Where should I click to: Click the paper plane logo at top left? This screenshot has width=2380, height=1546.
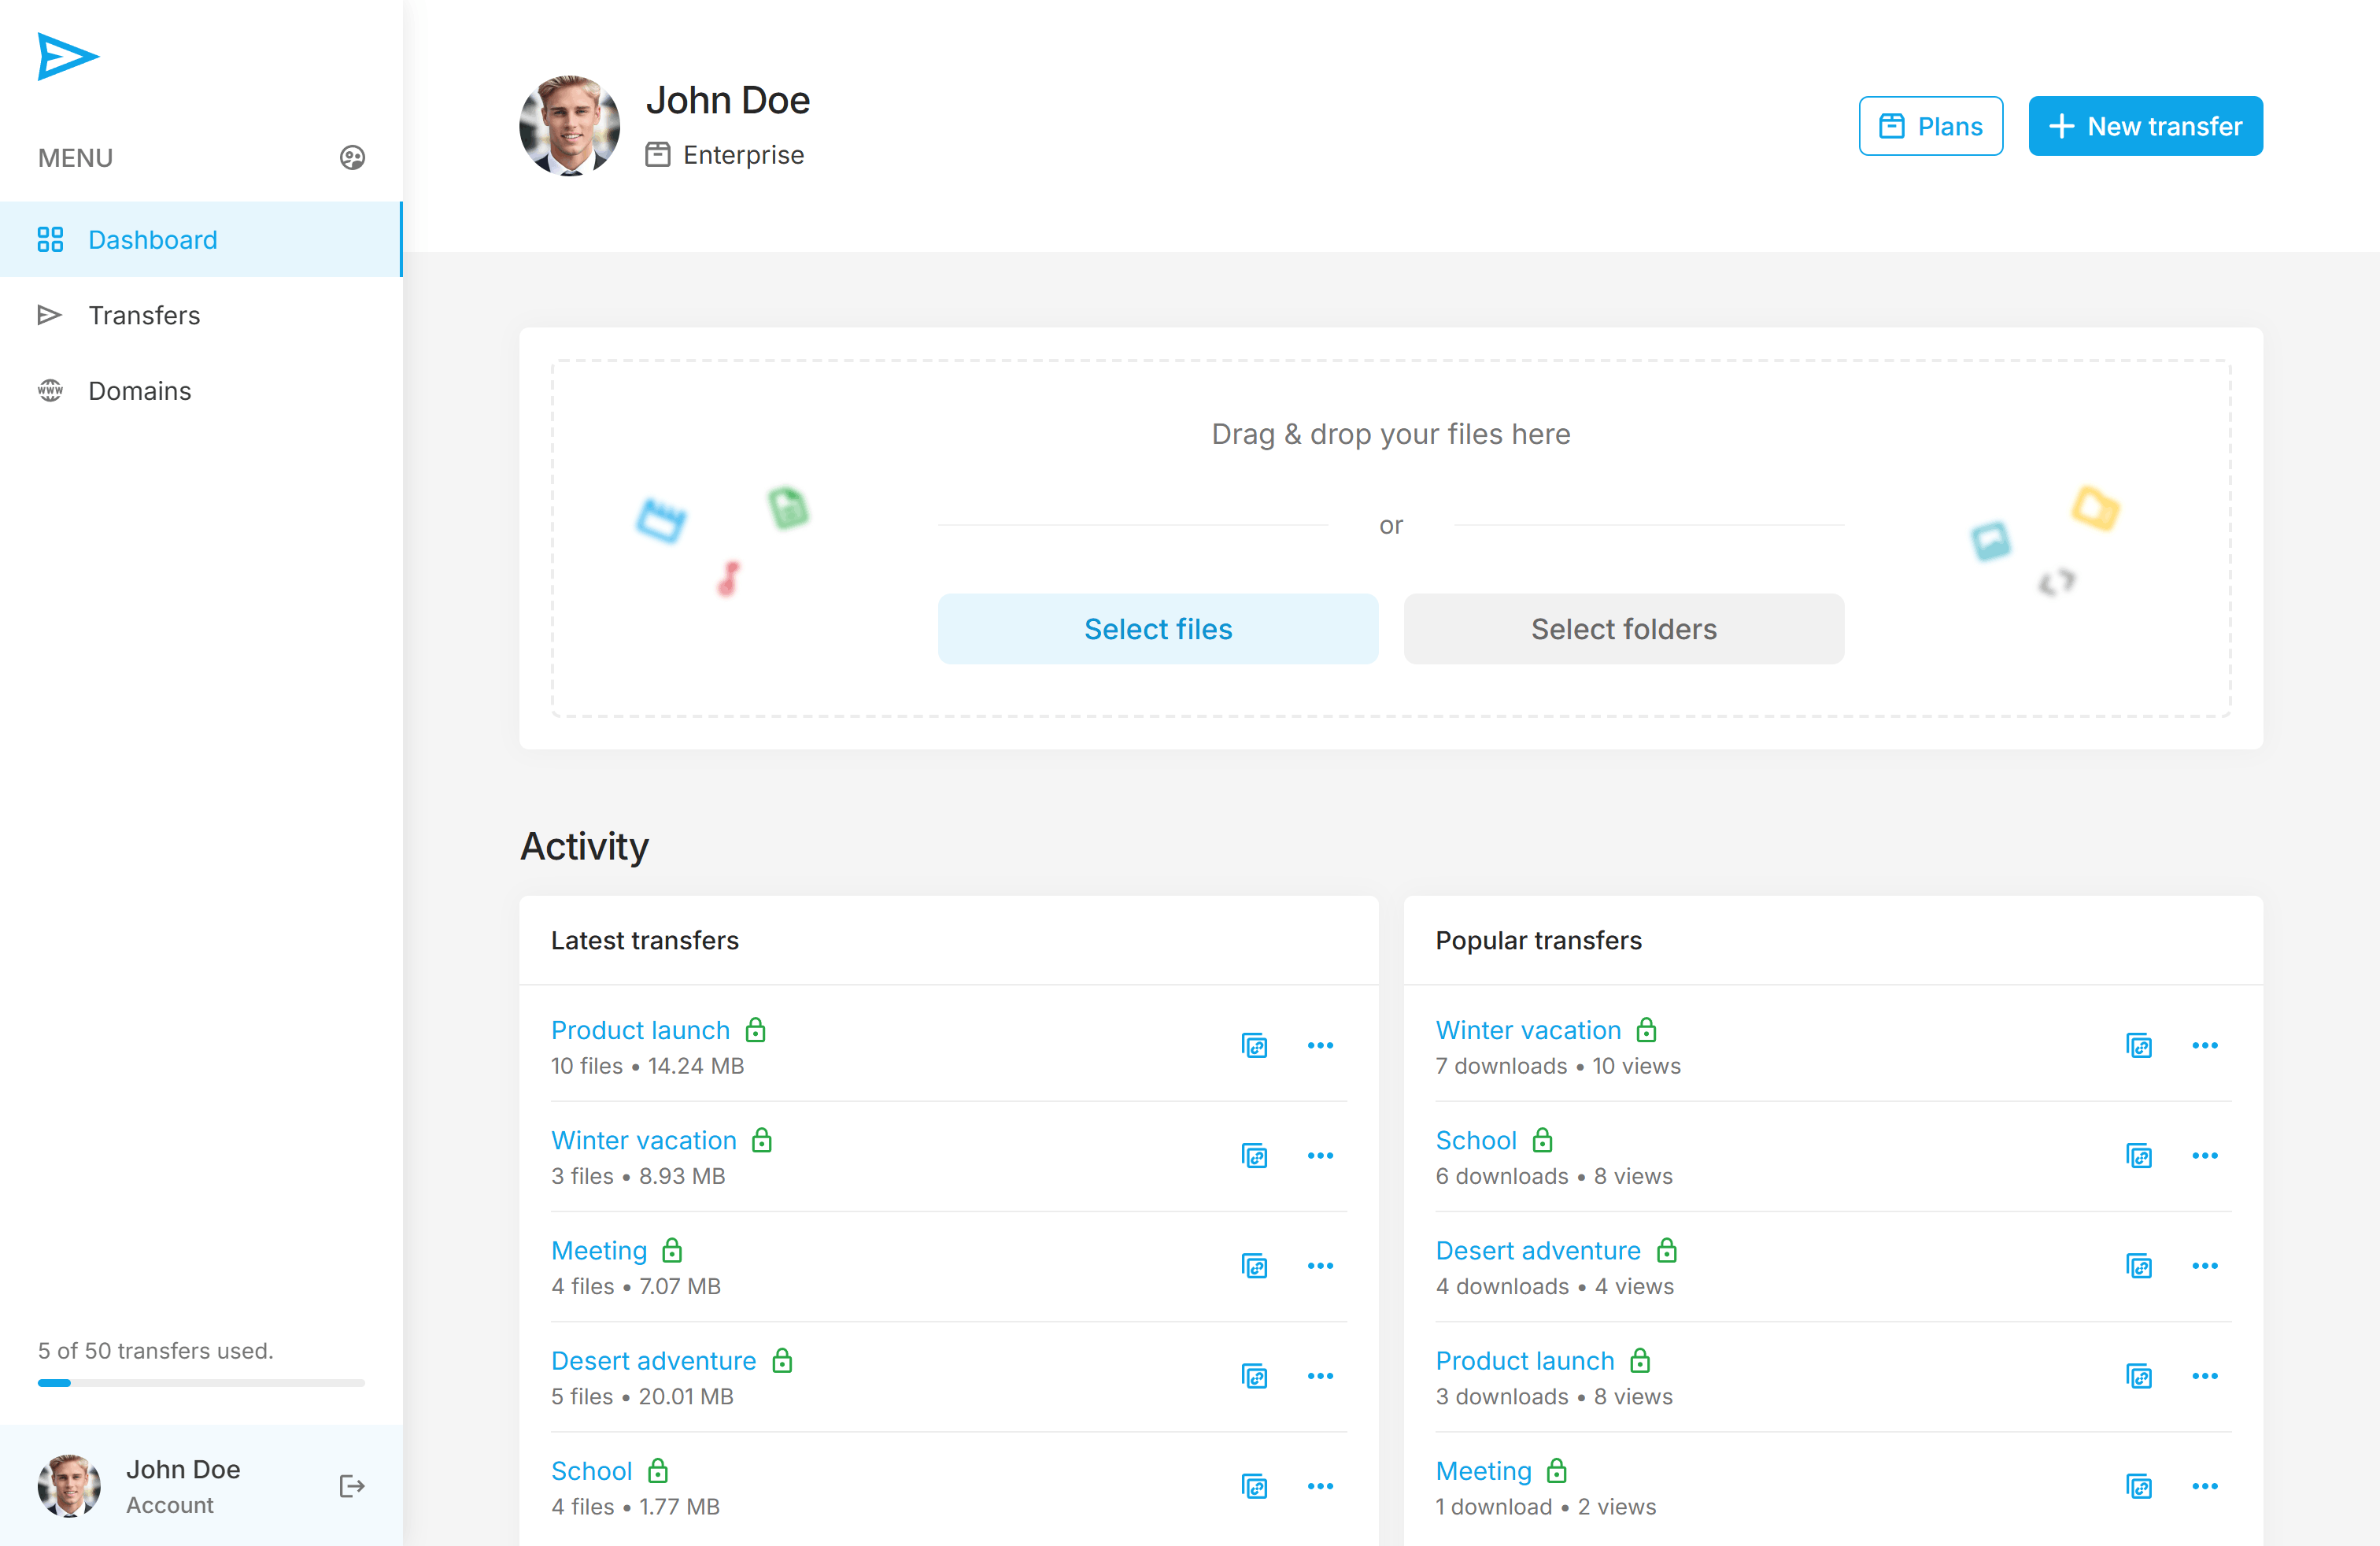coord(68,57)
